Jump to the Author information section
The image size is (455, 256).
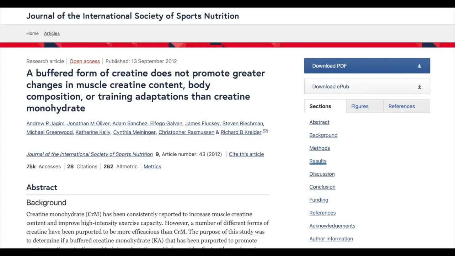331,239
